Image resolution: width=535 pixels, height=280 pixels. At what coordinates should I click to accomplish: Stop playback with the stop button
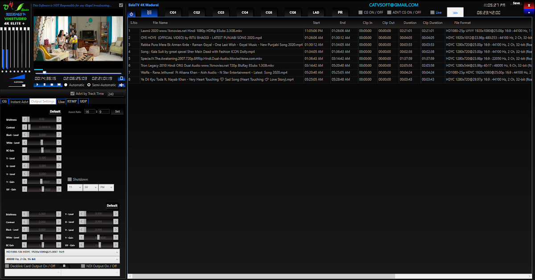(52, 84)
